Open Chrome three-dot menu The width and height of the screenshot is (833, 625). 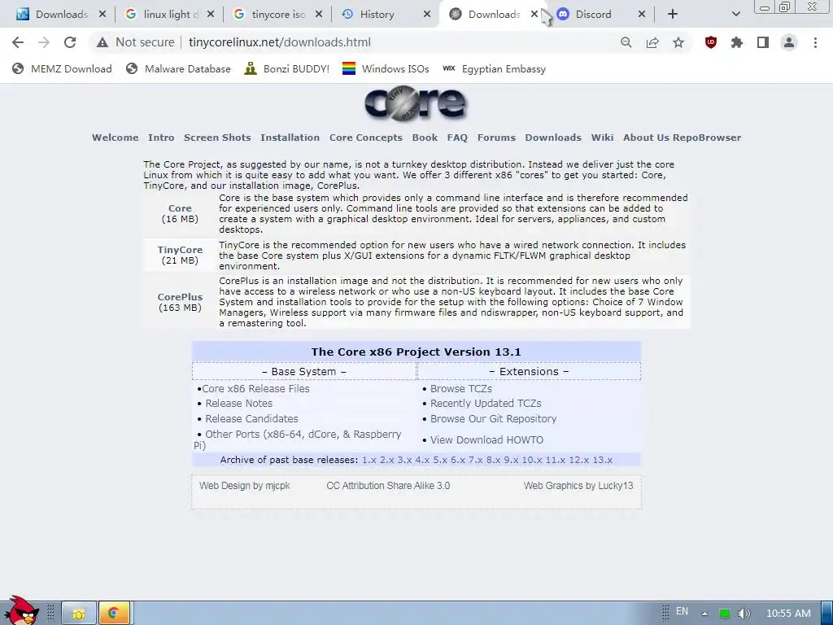pos(815,42)
